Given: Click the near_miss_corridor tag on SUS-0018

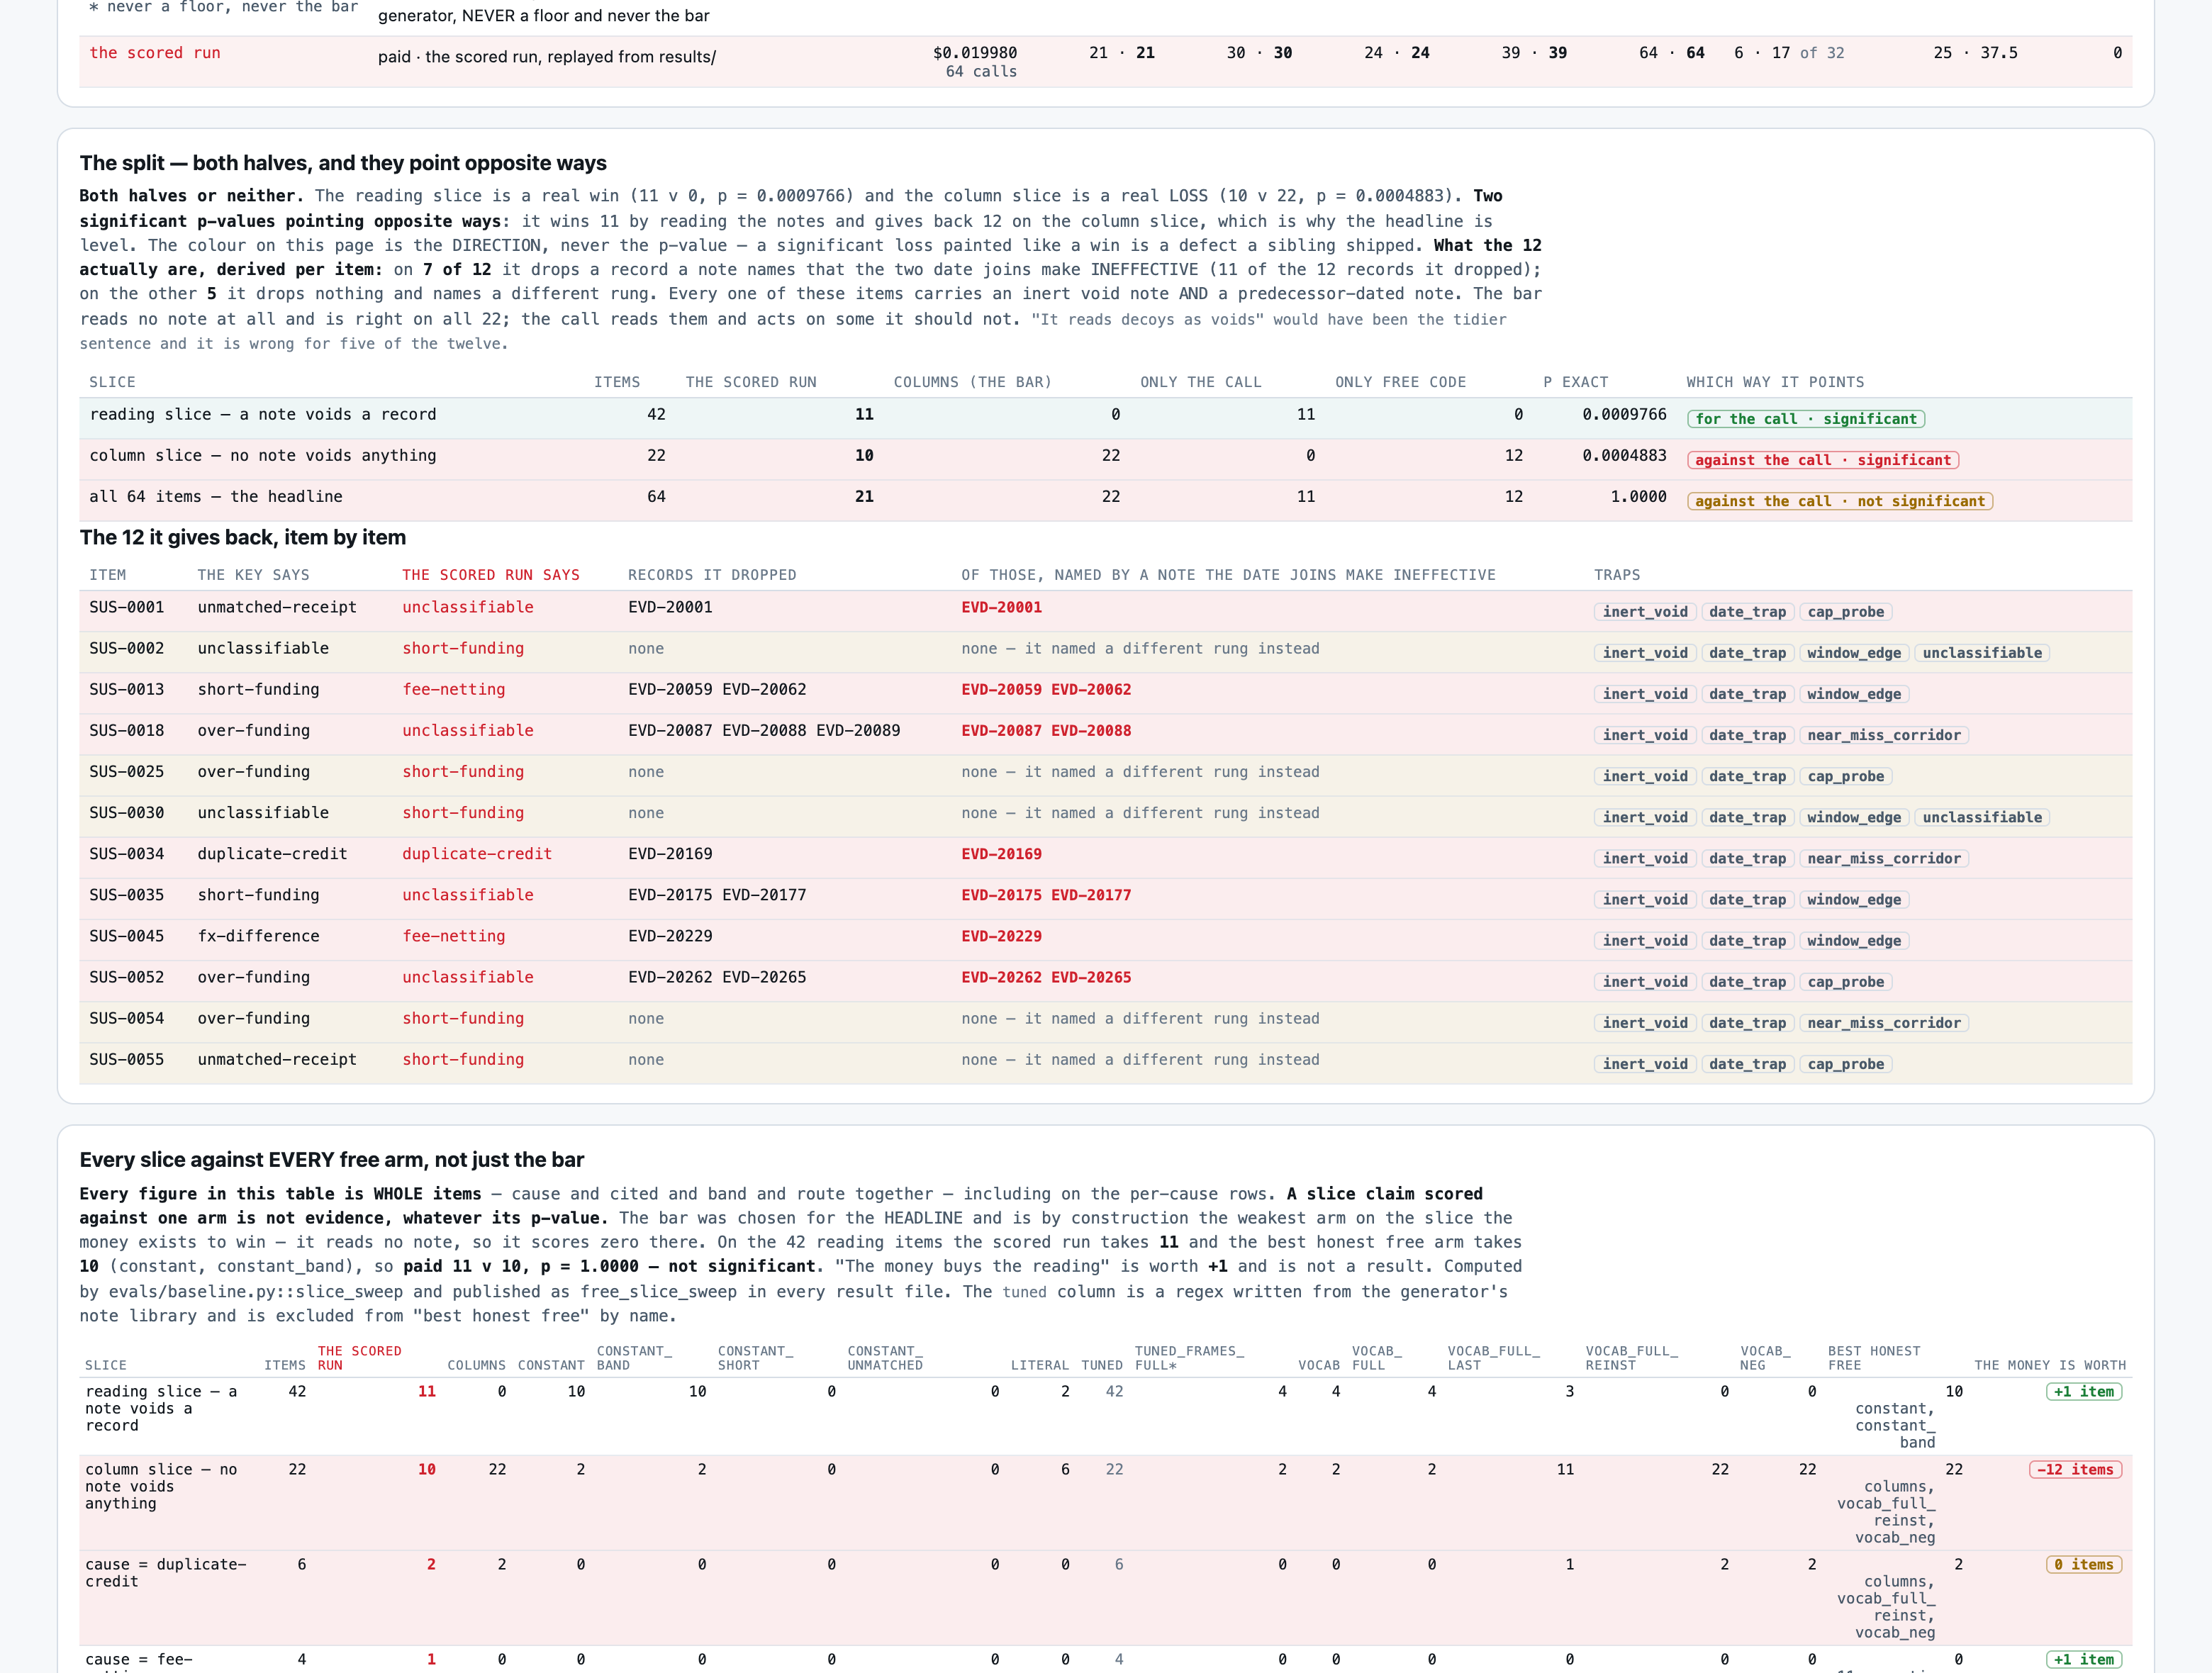Looking at the screenshot, I should [1883, 735].
